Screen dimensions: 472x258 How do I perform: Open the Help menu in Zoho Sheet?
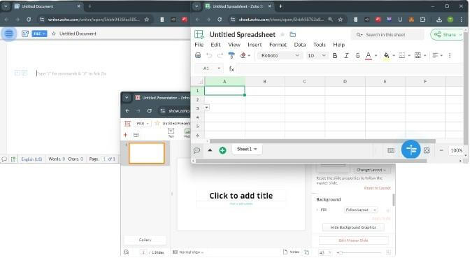[x=338, y=45]
